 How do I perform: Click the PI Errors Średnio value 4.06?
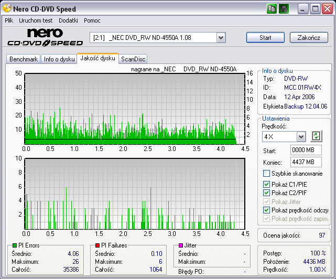click(x=73, y=254)
